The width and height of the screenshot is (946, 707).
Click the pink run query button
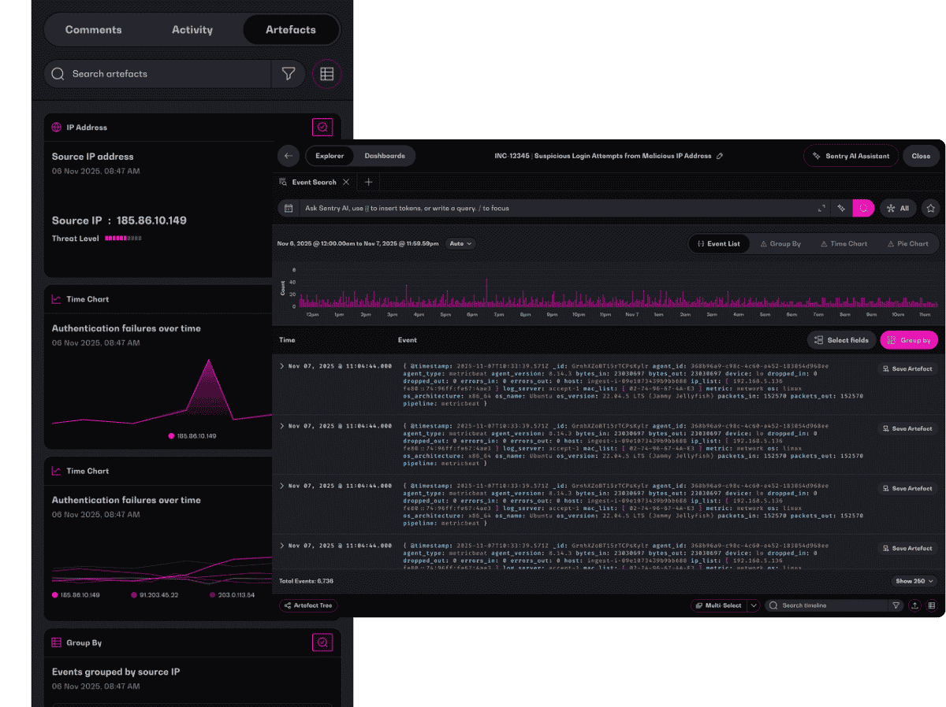pyautogui.click(x=863, y=209)
